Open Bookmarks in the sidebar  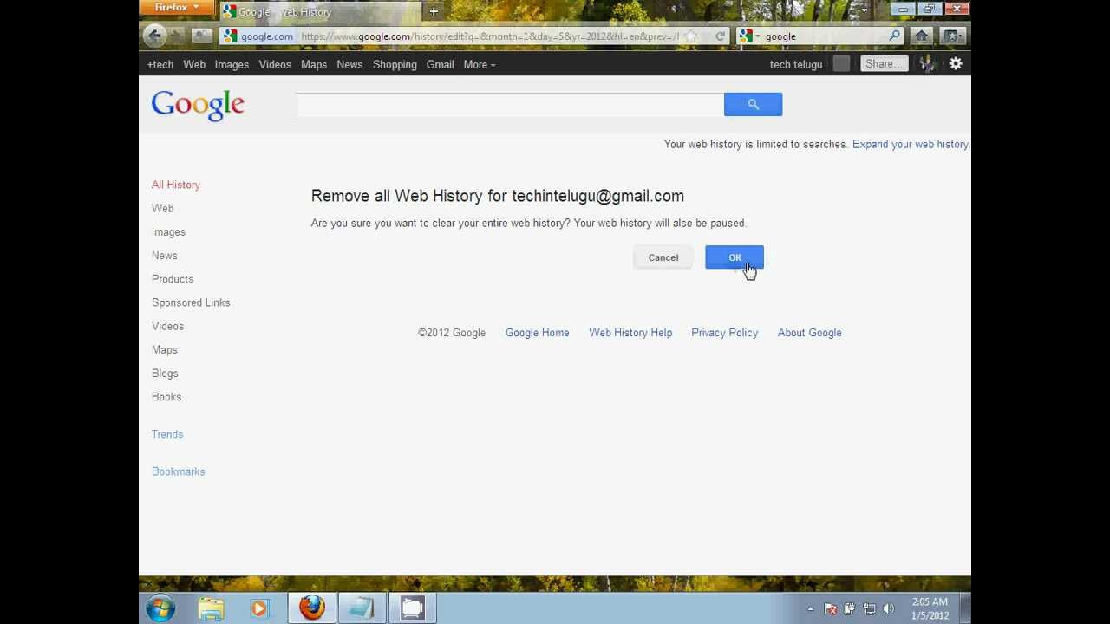[179, 471]
